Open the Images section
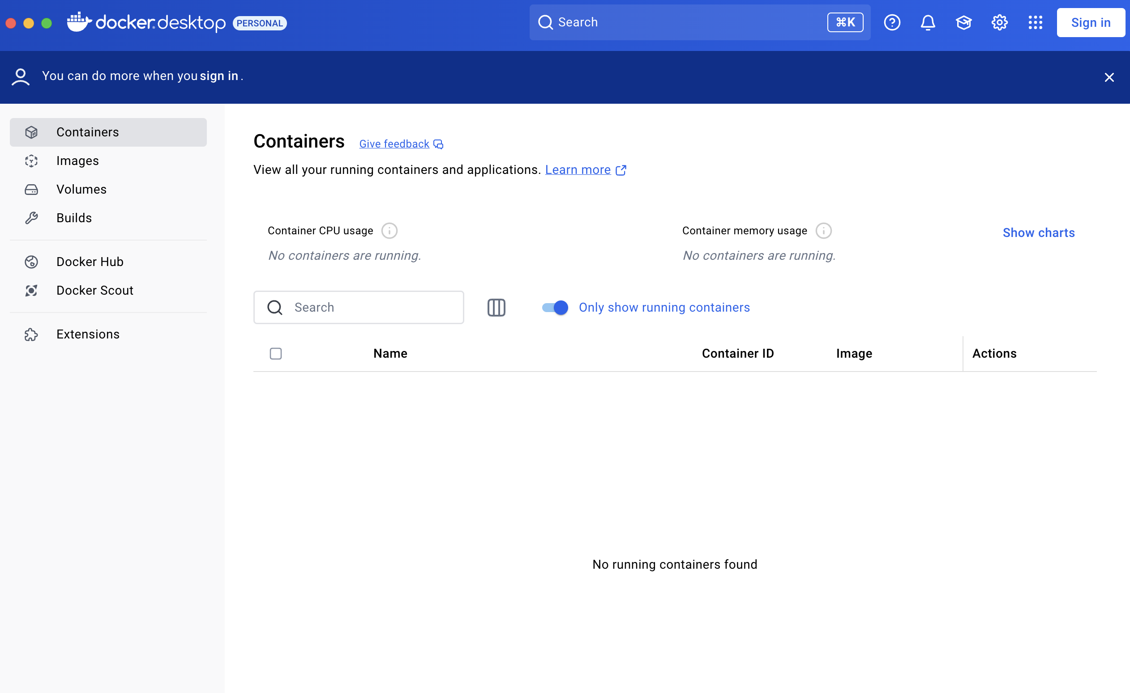 (77, 161)
